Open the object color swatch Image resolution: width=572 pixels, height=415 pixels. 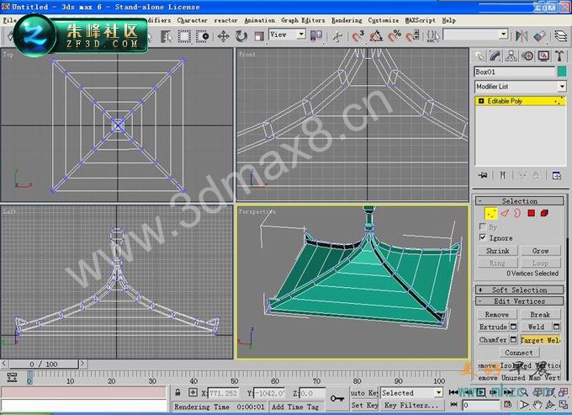pos(562,72)
